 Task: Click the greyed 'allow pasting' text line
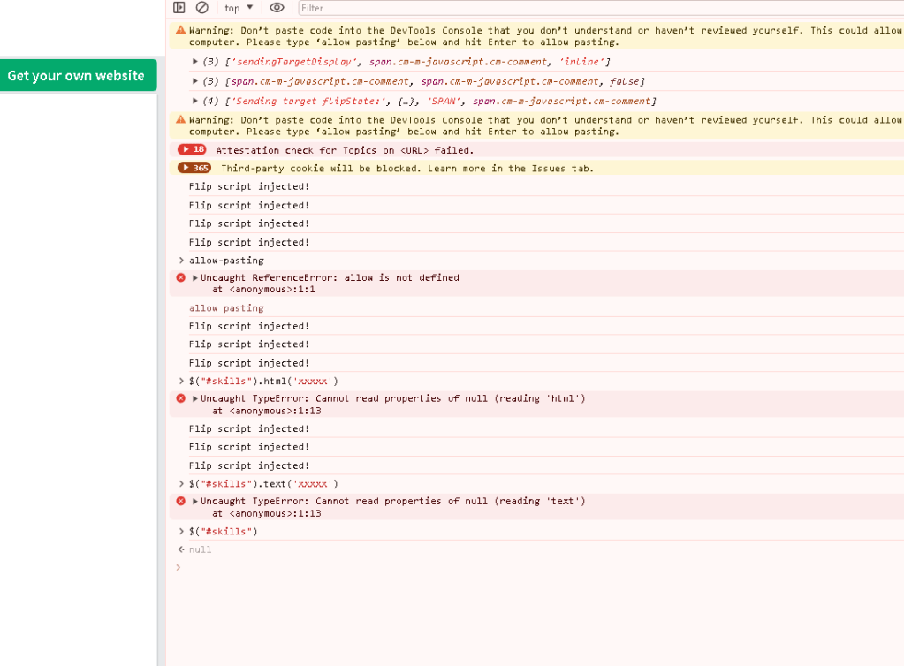(226, 308)
